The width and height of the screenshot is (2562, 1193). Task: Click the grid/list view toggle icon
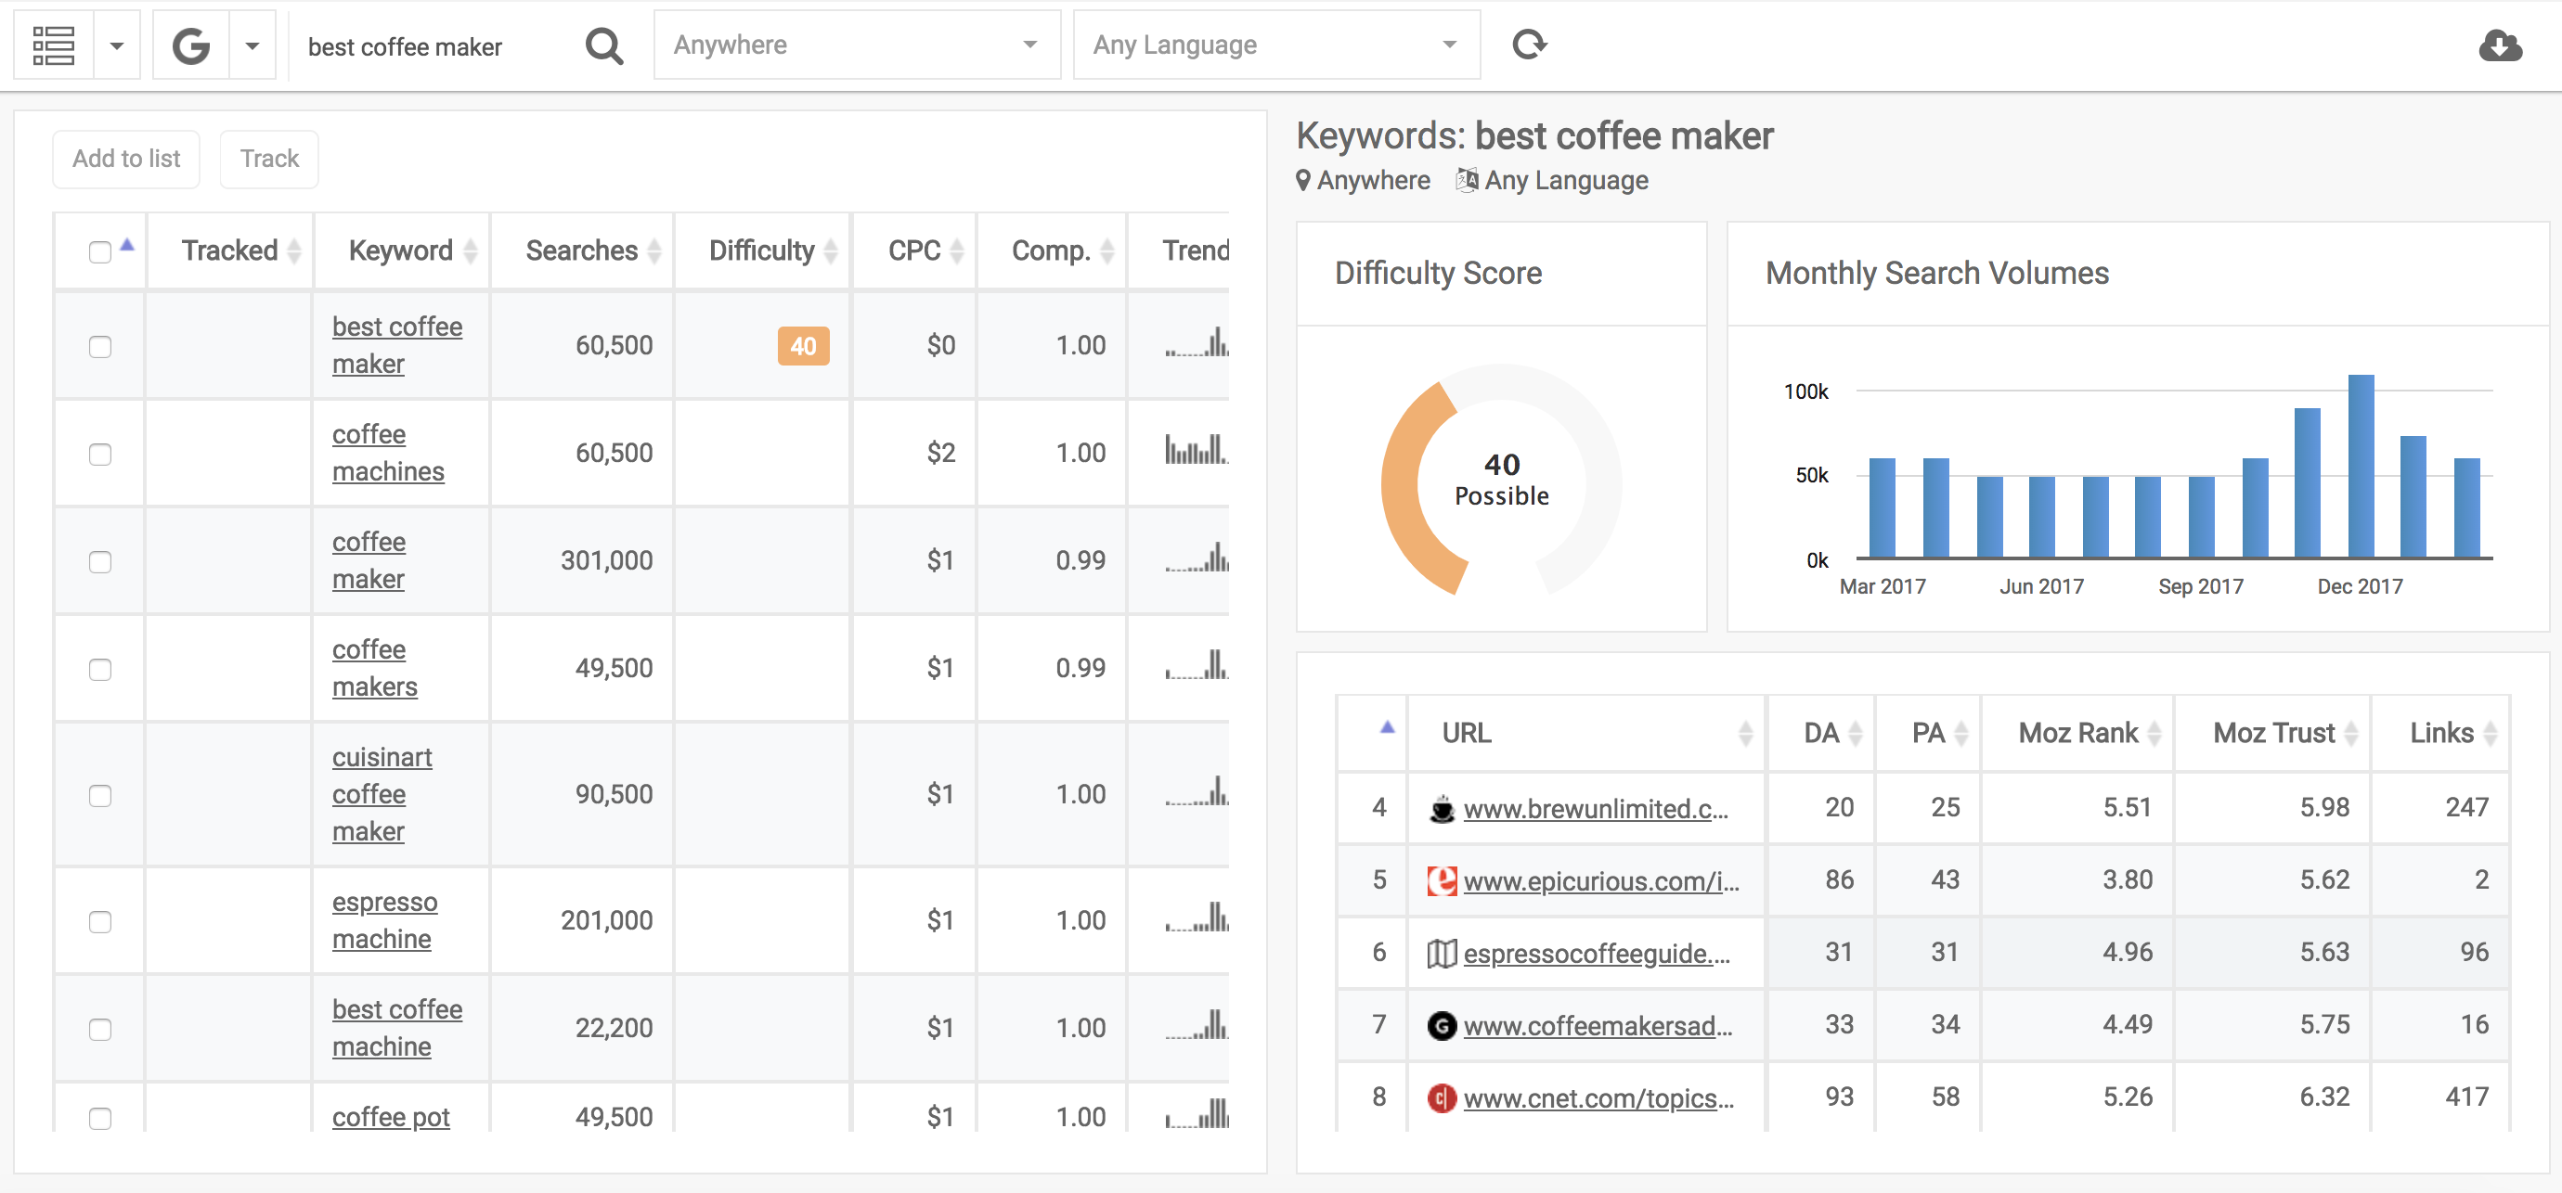point(54,44)
